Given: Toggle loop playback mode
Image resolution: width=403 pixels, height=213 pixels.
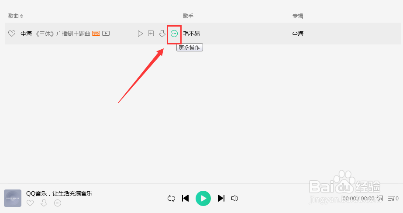Looking at the screenshot, I should [171, 198].
